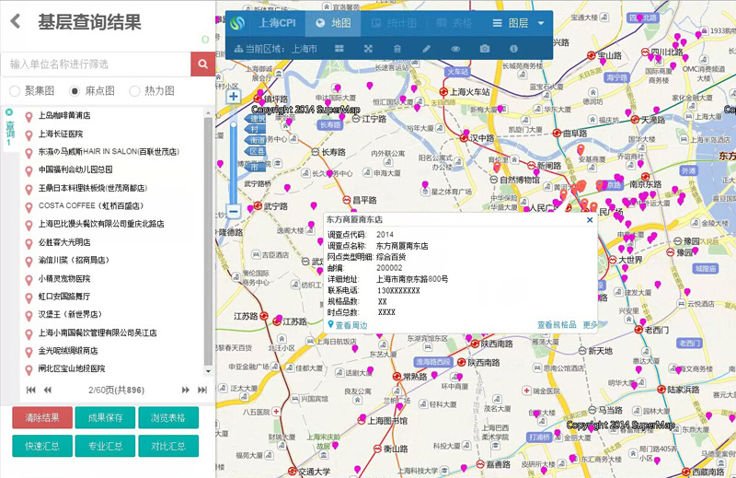
Task: Select the 麻点图 radio option
Action: (75, 90)
